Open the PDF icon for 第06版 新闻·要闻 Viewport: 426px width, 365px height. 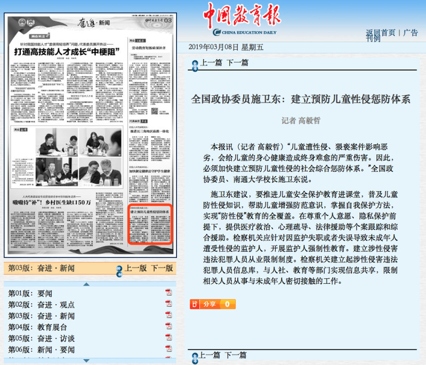pos(168,348)
